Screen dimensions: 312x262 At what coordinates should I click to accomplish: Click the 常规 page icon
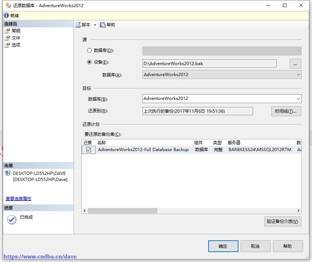(7, 31)
